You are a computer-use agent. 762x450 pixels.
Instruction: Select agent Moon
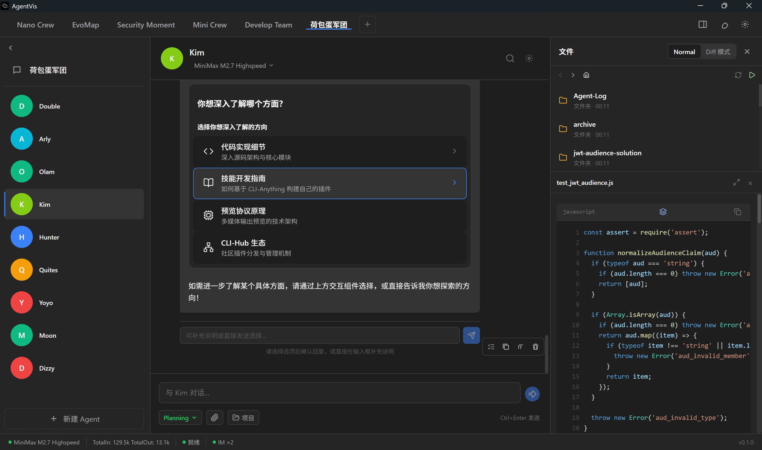(74, 335)
